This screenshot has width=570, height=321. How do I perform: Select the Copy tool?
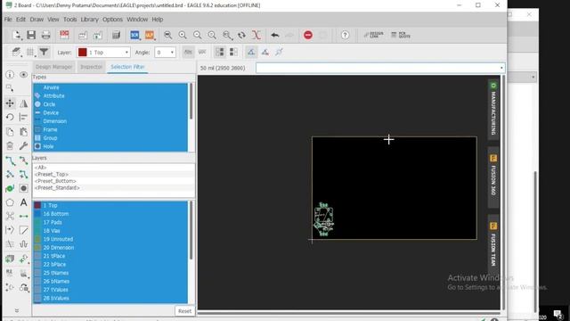(x=10, y=132)
